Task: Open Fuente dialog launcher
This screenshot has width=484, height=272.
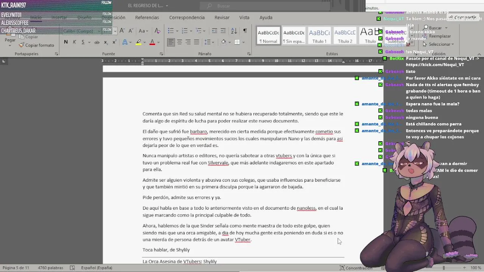Action: click(x=161, y=54)
